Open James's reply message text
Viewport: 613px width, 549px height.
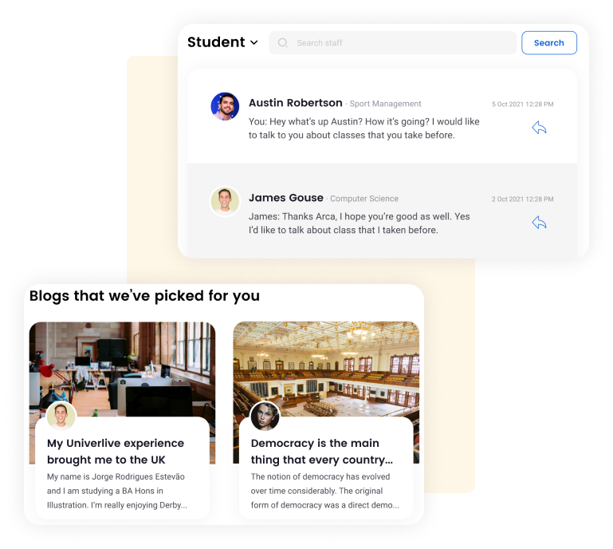pos(360,223)
